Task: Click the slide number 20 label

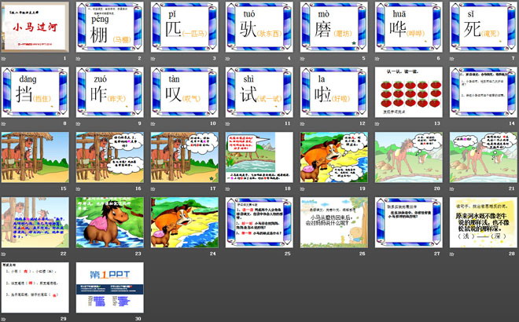Action: click(x=437, y=188)
